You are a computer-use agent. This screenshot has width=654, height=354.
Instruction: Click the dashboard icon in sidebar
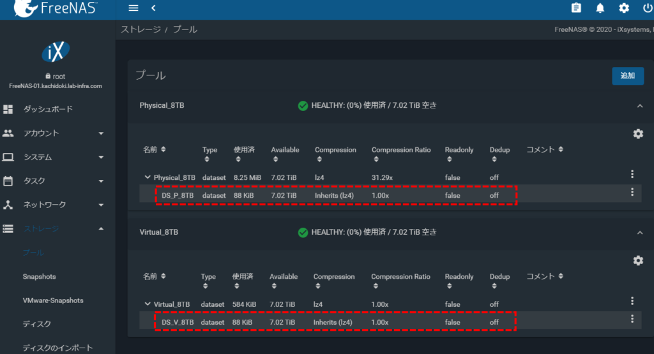click(8, 109)
